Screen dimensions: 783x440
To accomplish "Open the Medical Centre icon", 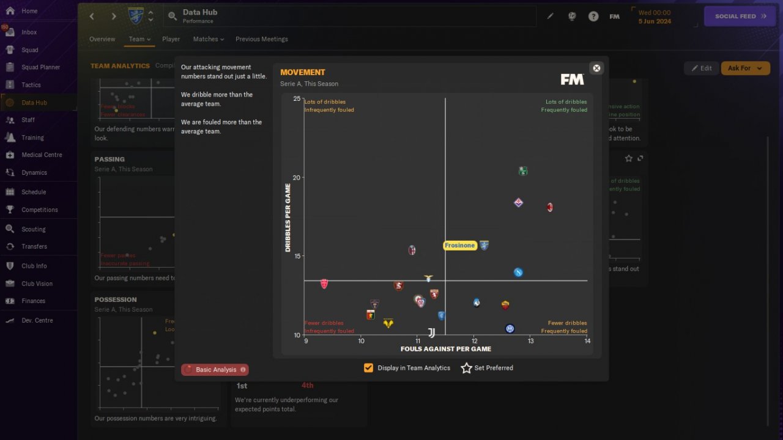I will pyautogui.click(x=10, y=155).
